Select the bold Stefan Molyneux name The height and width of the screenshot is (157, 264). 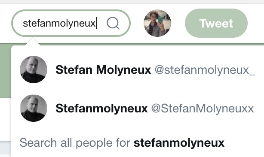103,69
